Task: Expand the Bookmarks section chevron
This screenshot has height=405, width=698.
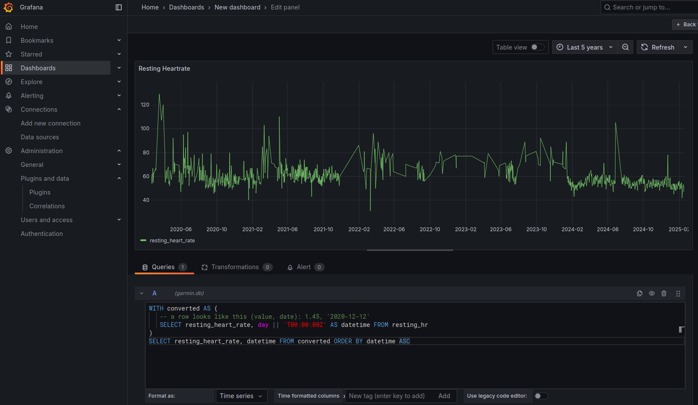Action: pos(119,41)
